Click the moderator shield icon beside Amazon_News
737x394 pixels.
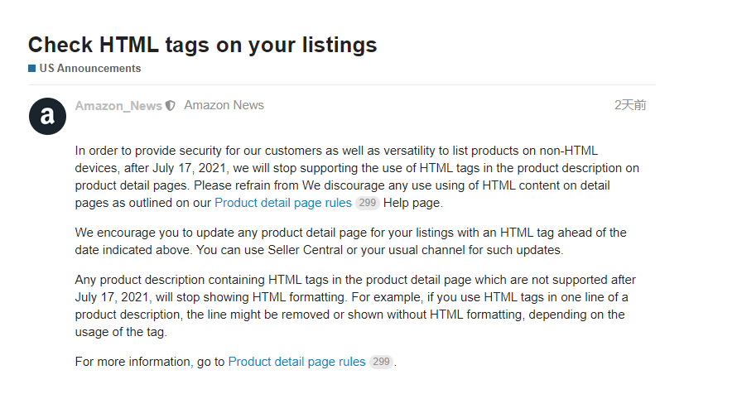(171, 106)
